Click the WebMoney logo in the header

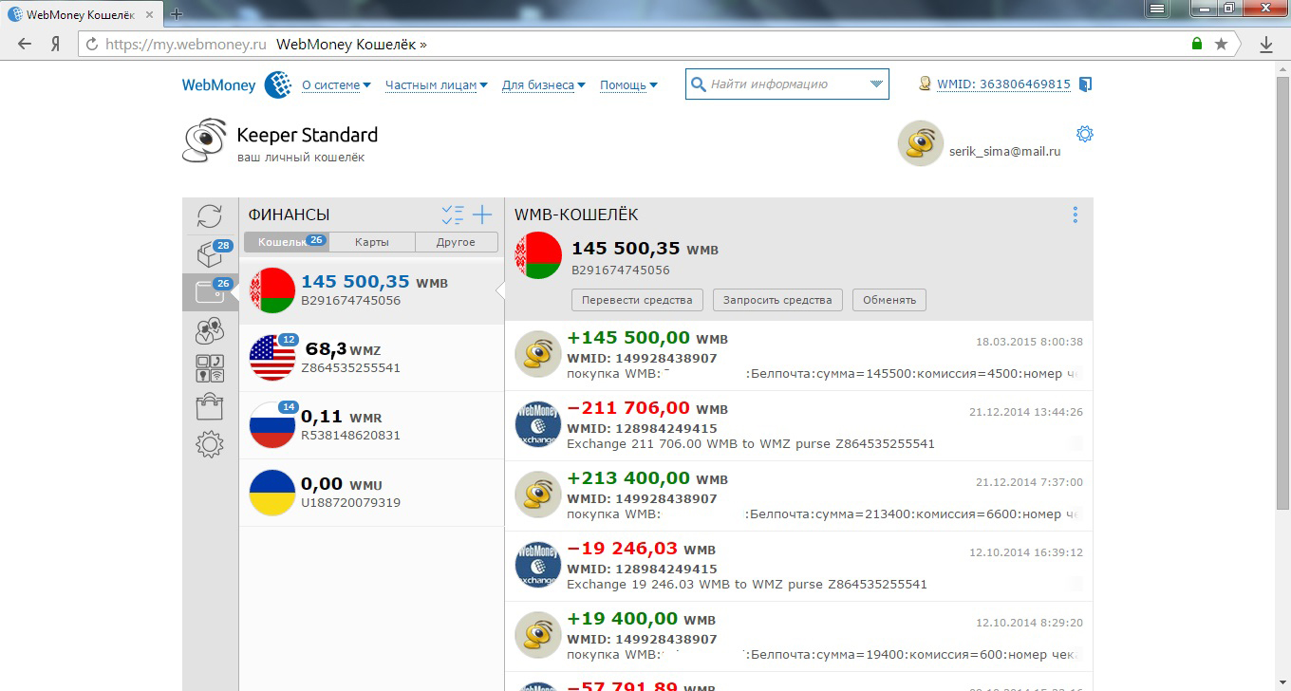pos(236,84)
